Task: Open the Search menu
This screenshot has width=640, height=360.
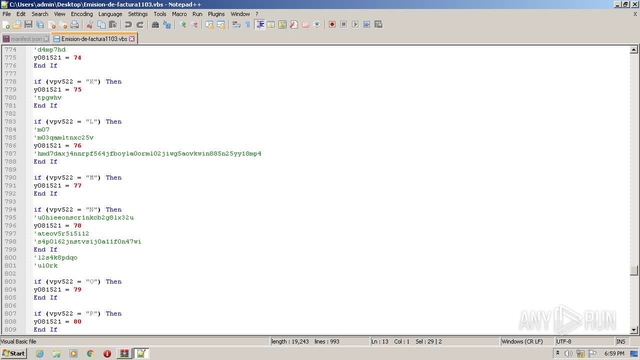Action: (40, 14)
